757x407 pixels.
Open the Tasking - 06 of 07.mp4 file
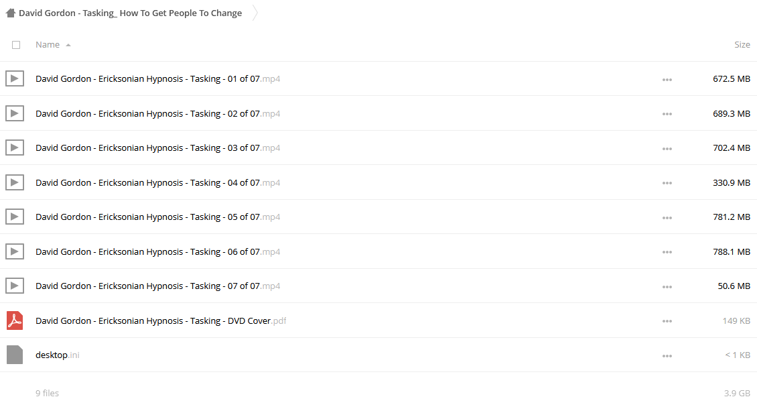tap(158, 252)
